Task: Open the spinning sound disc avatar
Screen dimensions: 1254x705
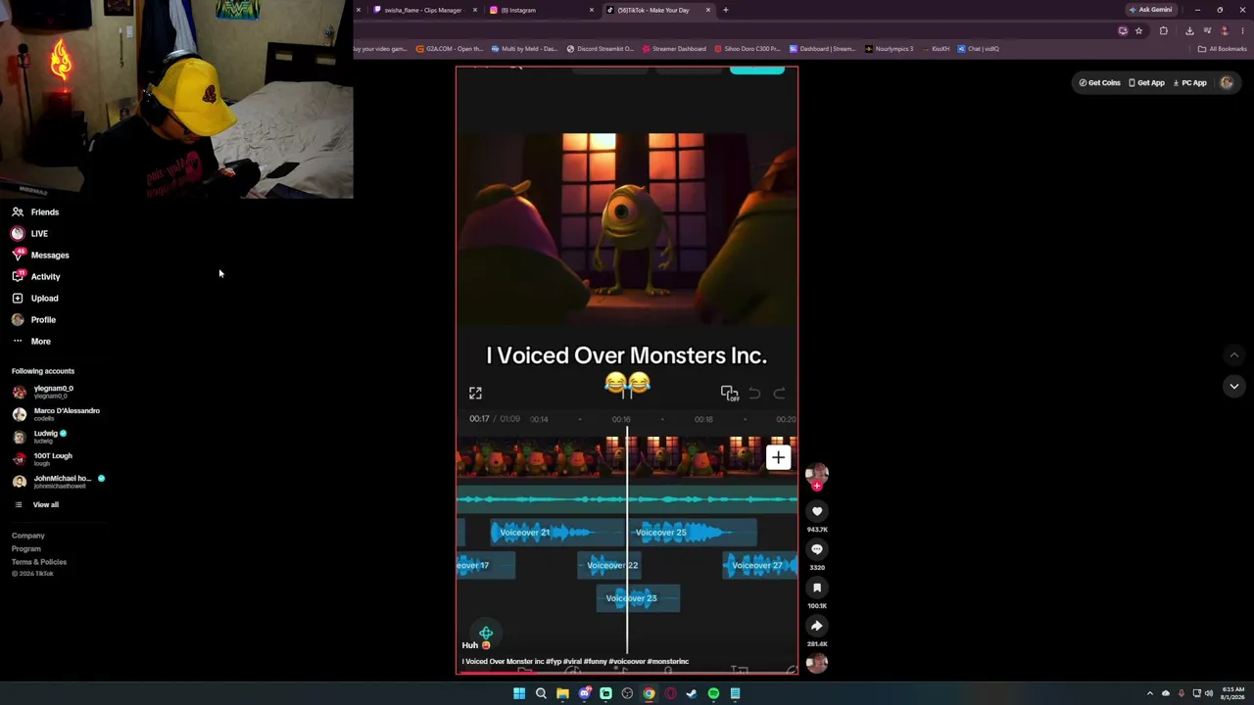Action: [817, 663]
